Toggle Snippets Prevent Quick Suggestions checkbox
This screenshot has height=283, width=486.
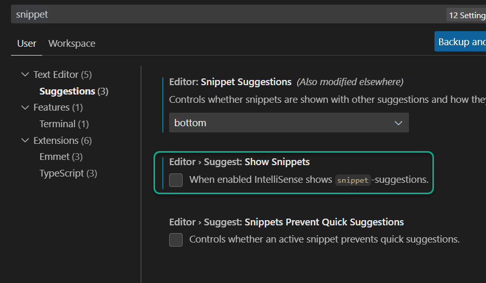point(176,240)
